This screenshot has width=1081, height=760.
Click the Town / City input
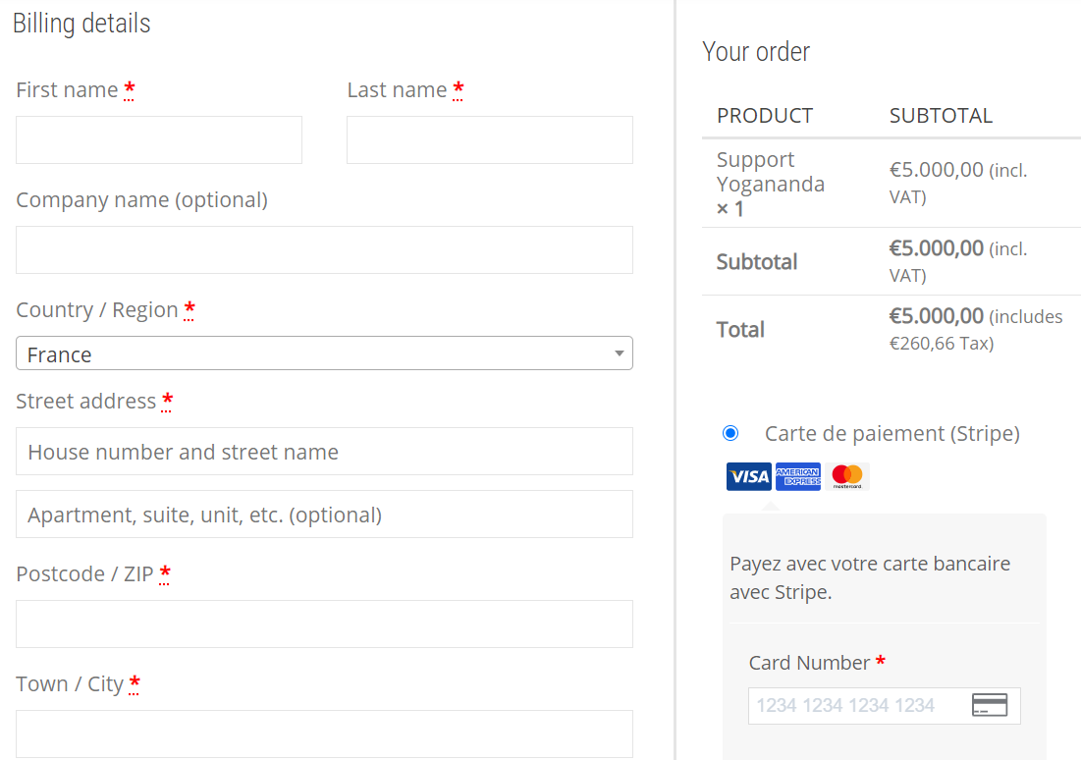(x=324, y=733)
